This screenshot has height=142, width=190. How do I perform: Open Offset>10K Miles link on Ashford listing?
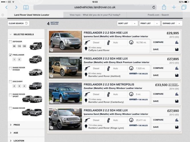(138, 74)
